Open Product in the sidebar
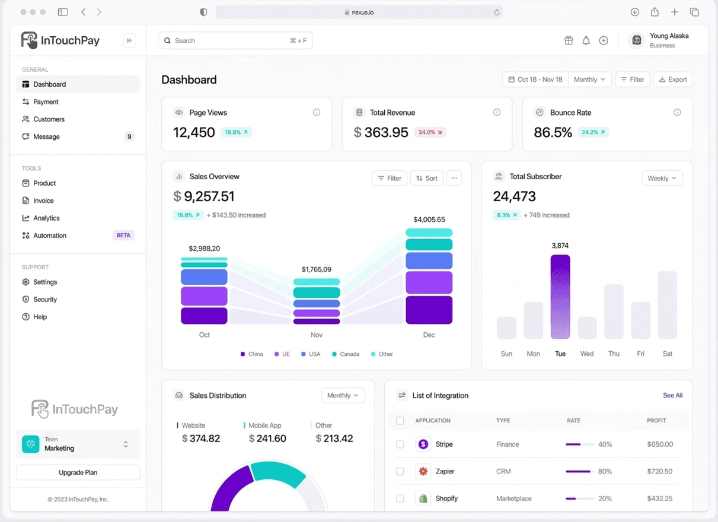 coord(78,183)
